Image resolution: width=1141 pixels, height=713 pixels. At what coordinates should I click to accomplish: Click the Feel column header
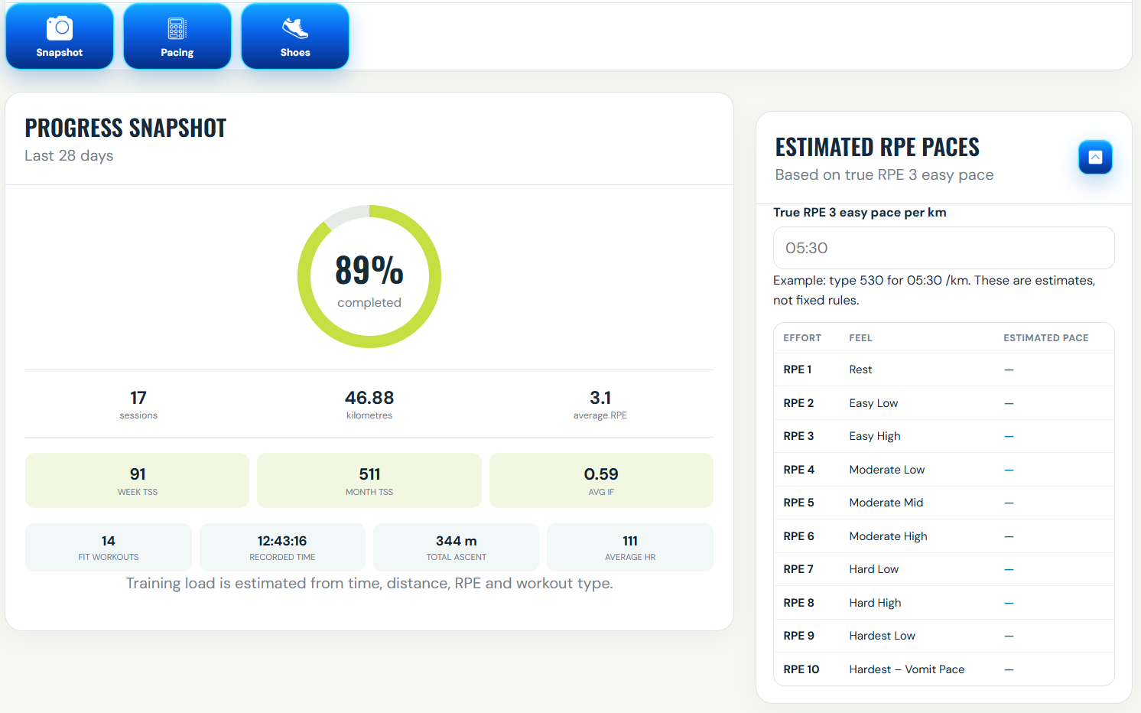click(860, 338)
